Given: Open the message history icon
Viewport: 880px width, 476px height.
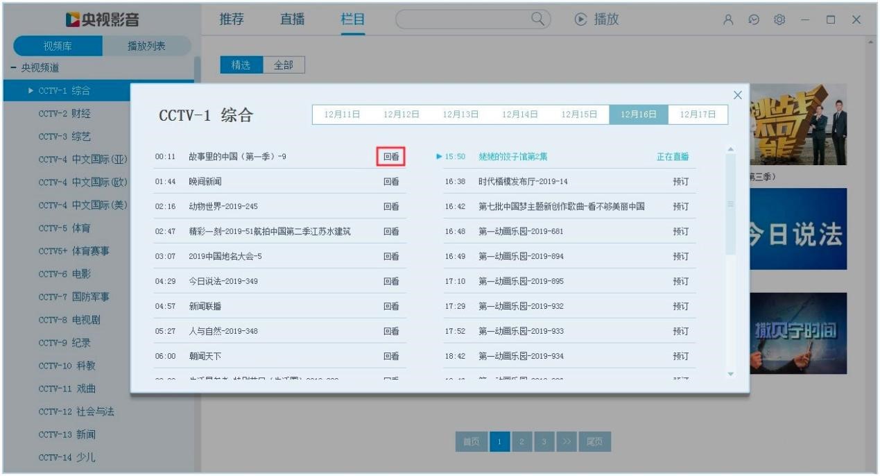Looking at the screenshot, I should point(753,20).
